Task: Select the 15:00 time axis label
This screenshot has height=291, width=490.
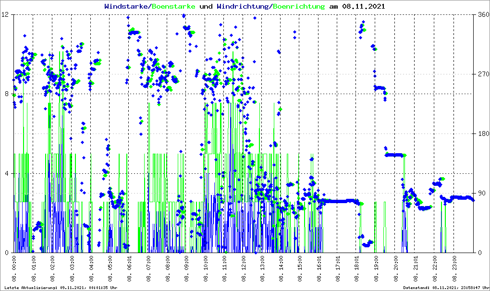Action: point(300,269)
